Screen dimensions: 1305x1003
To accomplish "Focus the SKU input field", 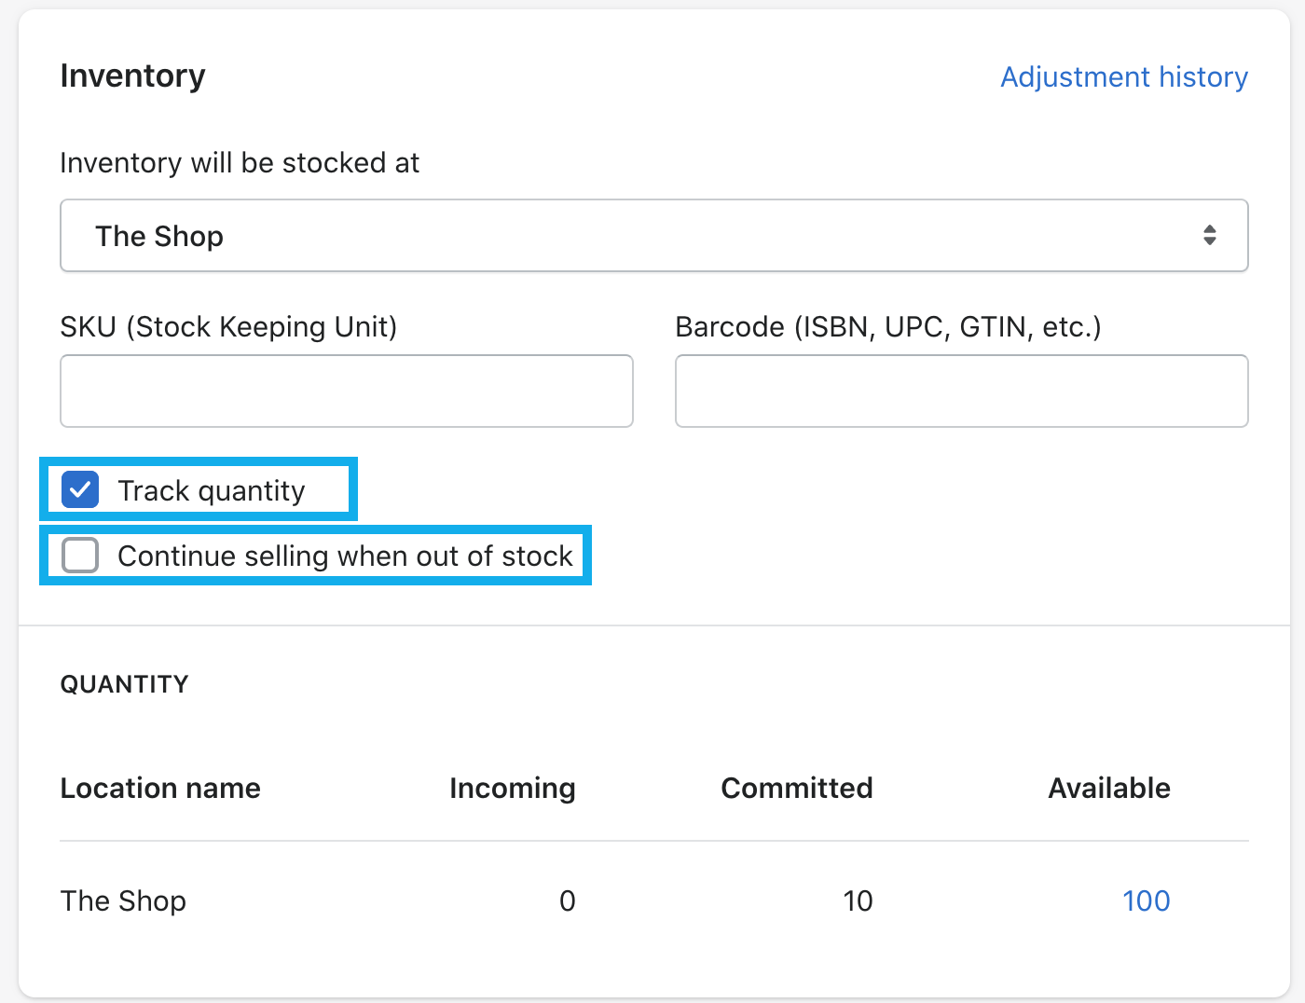I will 346,391.
